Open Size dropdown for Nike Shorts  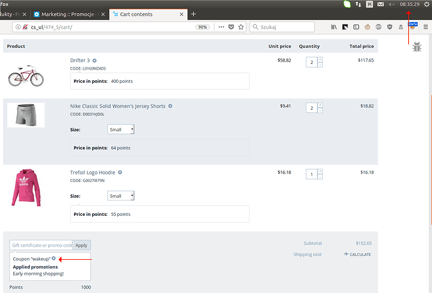click(120, 129)
